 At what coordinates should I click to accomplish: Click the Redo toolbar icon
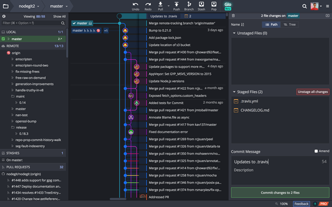point(148,4)
